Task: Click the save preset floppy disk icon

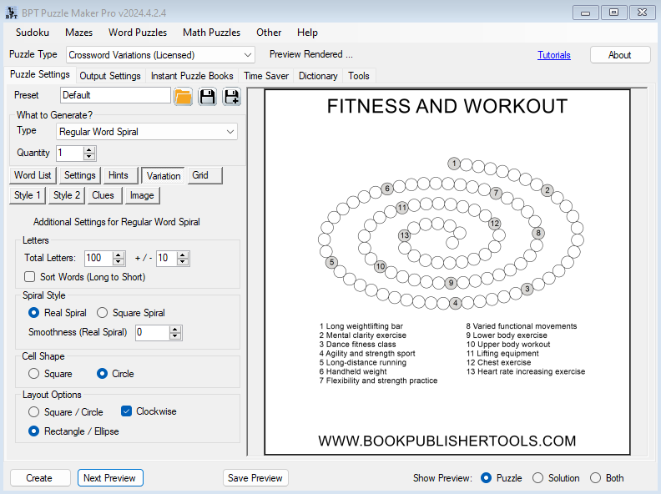Action: (207, 96)
